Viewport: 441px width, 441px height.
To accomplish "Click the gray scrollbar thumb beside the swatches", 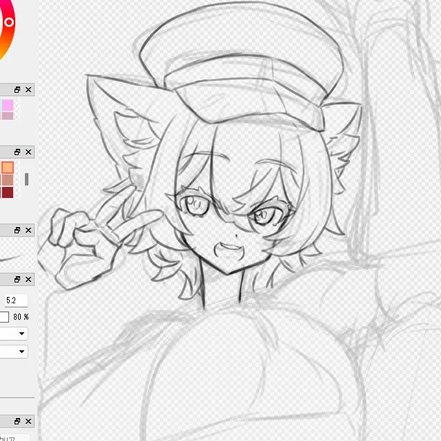I will pyautogui.click(x=27, y=179).
